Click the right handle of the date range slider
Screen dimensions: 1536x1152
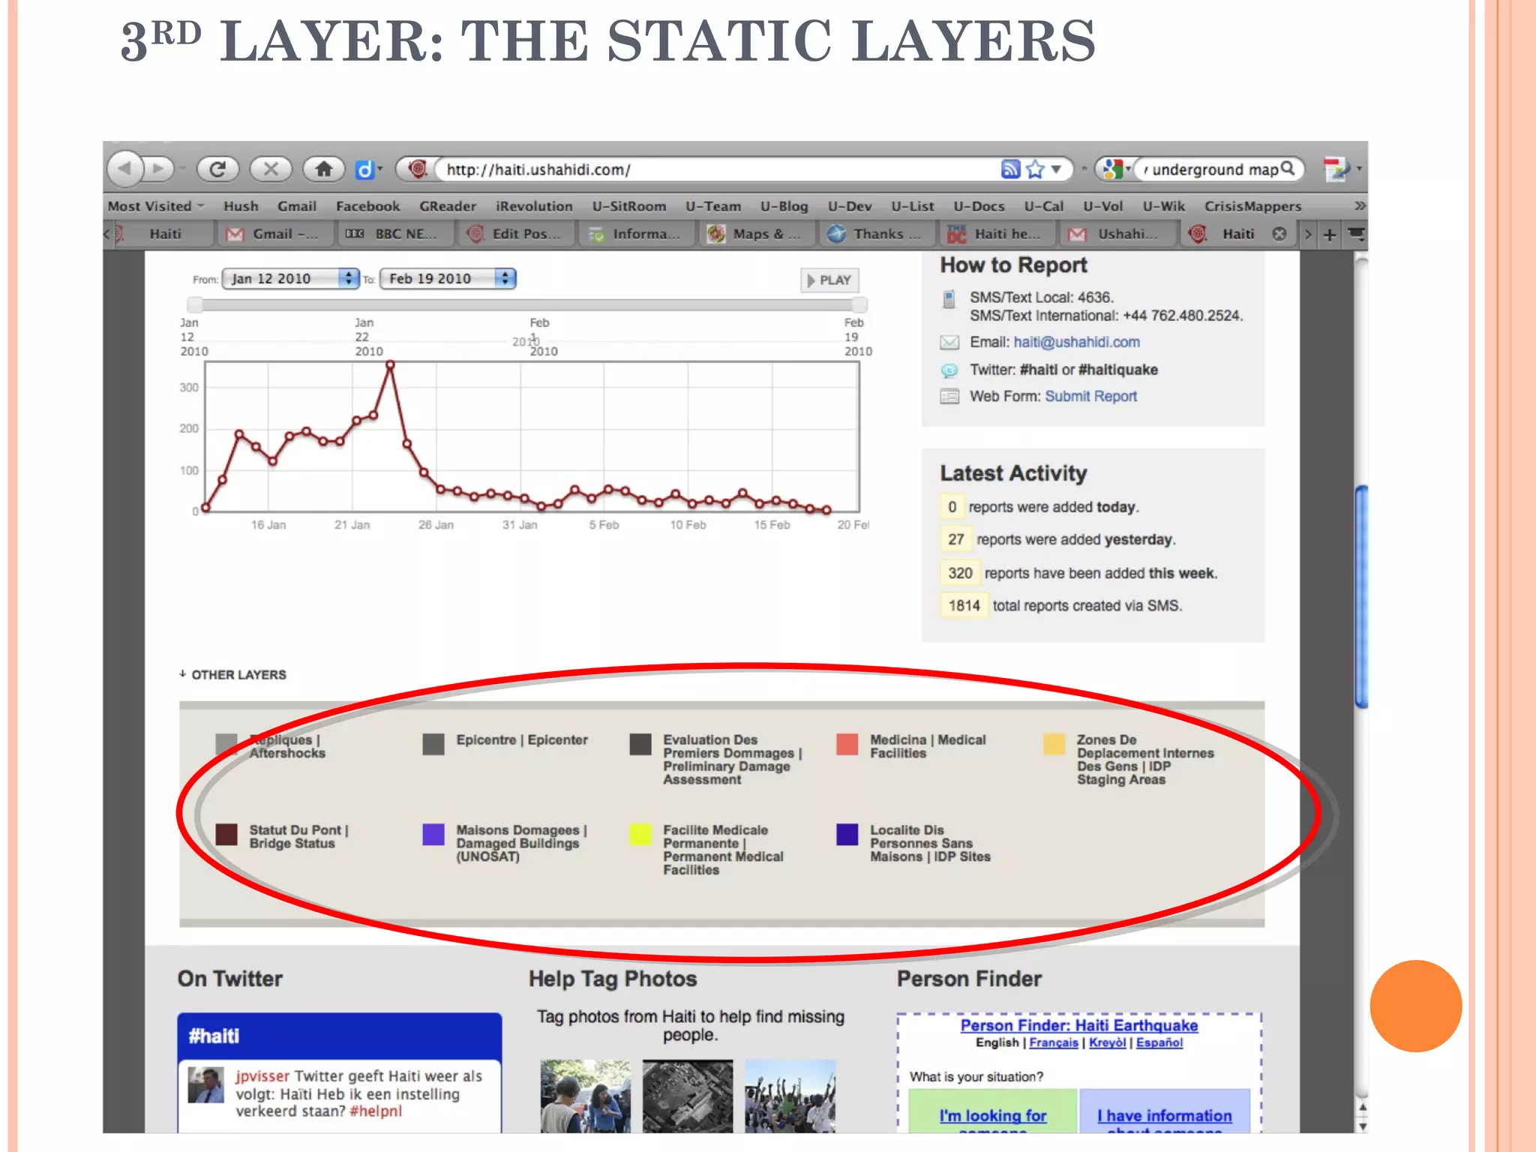[859, 304]
